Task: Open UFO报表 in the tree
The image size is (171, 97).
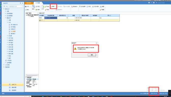Action: [9, 60]
